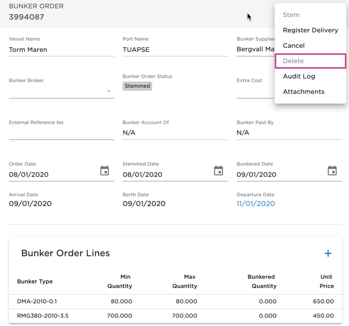Click the External Reference No field
This screenshot has height=326, width=349.
click(x=61, y=133)
